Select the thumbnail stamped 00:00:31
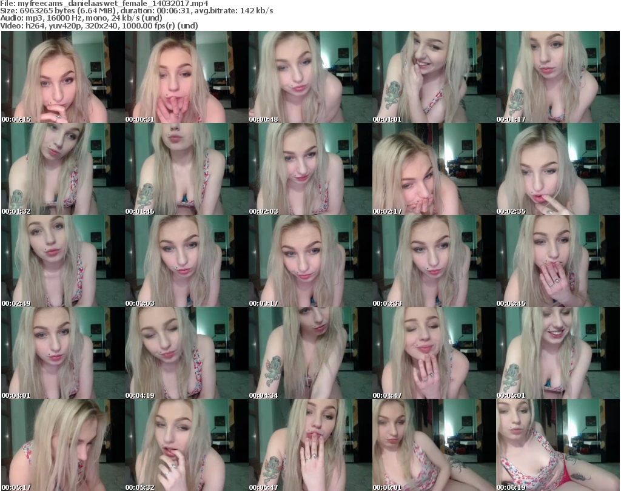Image resolution: width=621 pixels, height=491 pixels. (187, 77)
